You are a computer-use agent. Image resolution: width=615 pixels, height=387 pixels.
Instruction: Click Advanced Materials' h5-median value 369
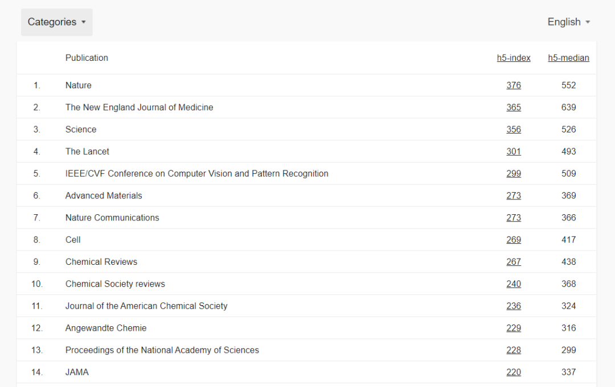568,195
